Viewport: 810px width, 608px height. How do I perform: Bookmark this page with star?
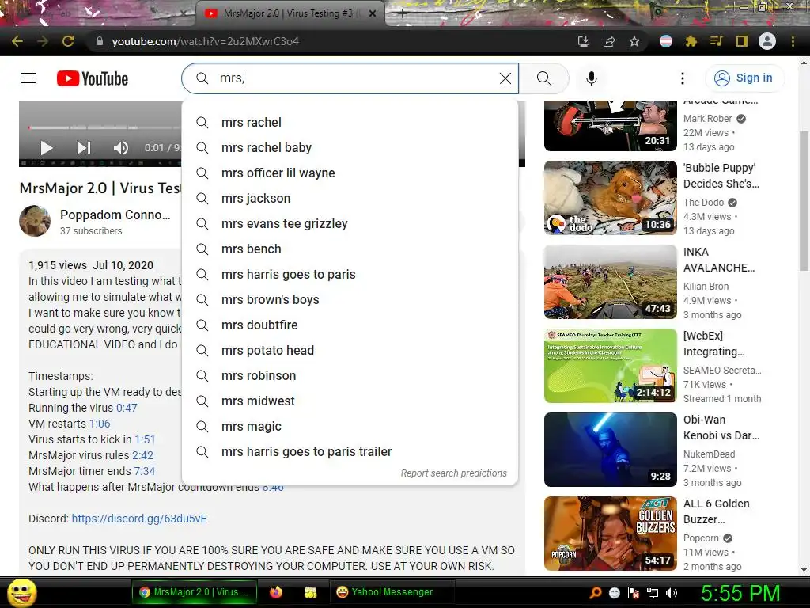[x=634, y=41]
